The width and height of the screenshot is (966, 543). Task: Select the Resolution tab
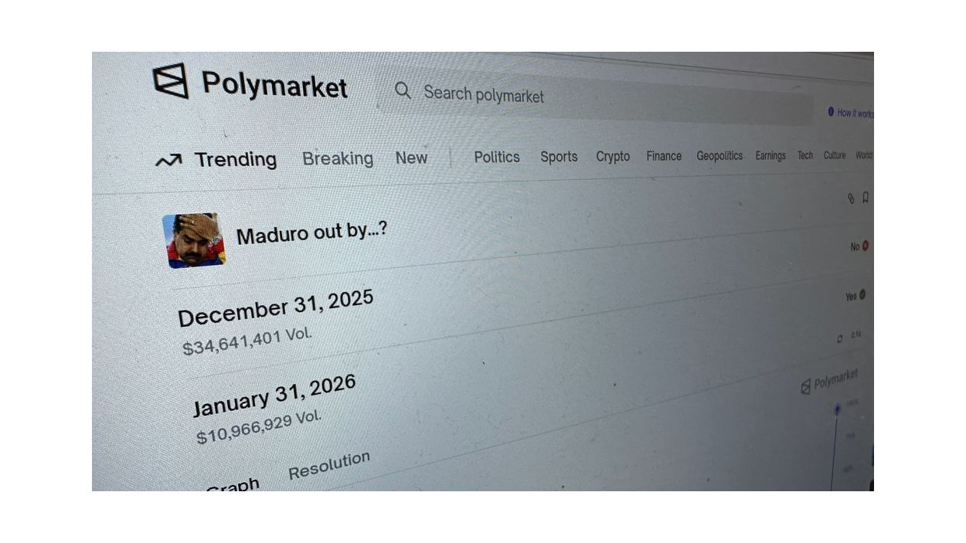tap(329, 465)
